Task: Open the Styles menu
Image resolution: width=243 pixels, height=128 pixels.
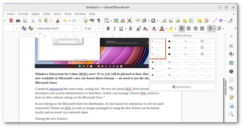Action: pos(36,14)
